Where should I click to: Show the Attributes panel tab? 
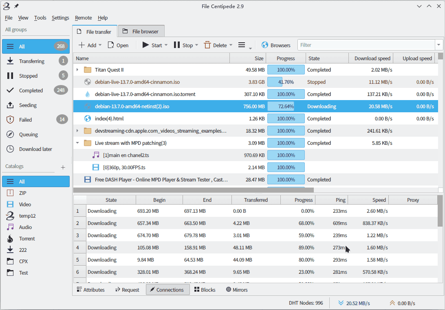click(x=91, y=290)
